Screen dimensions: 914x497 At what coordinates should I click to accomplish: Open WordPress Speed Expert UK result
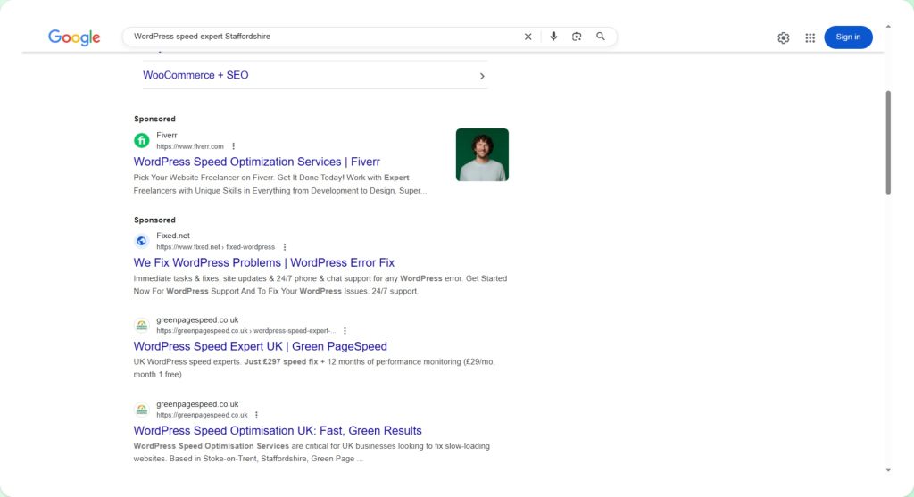pyautogui.click(x=260, y=347)
